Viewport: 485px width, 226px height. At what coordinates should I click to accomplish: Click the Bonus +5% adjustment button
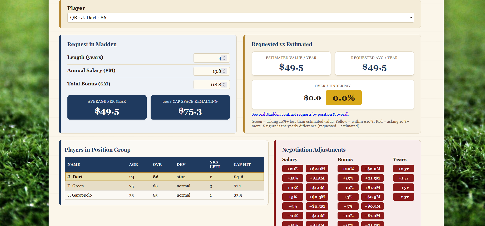[348, 197]
